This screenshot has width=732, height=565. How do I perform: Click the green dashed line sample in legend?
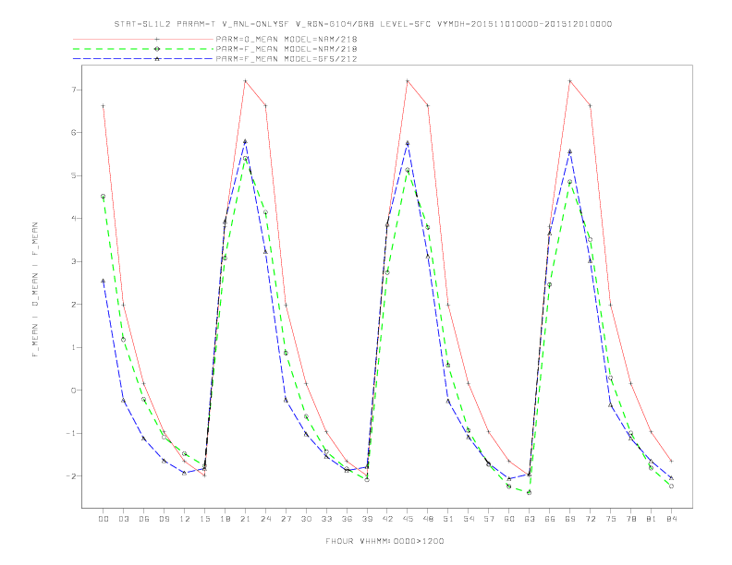tap(143, 49)
